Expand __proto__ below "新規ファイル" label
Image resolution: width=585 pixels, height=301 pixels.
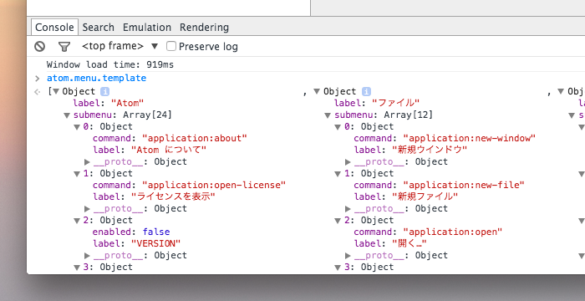click(348, 208)
